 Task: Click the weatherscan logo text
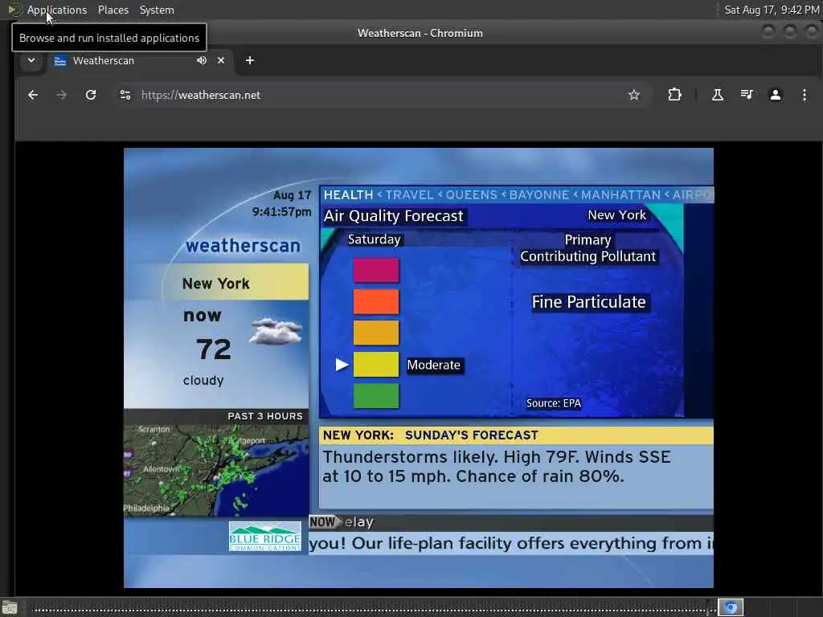click(x=243, y=246)
